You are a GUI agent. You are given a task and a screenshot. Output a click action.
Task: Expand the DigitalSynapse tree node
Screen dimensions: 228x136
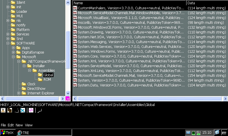13,52
